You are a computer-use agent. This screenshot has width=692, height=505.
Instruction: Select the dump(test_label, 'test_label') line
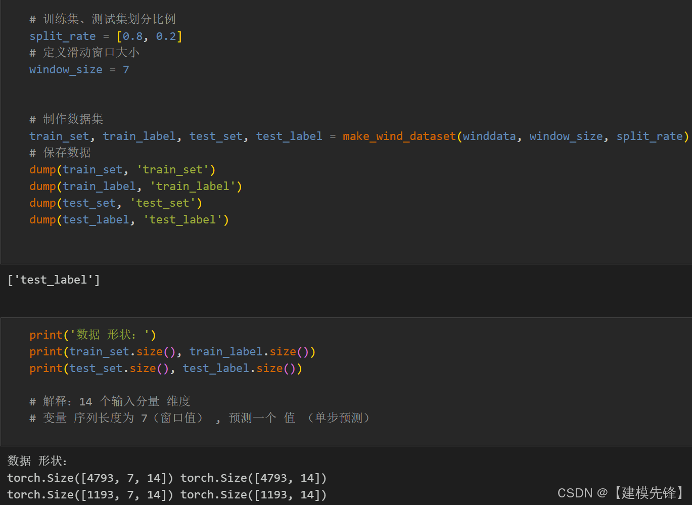pyautogui.click(x=128, y=219)
